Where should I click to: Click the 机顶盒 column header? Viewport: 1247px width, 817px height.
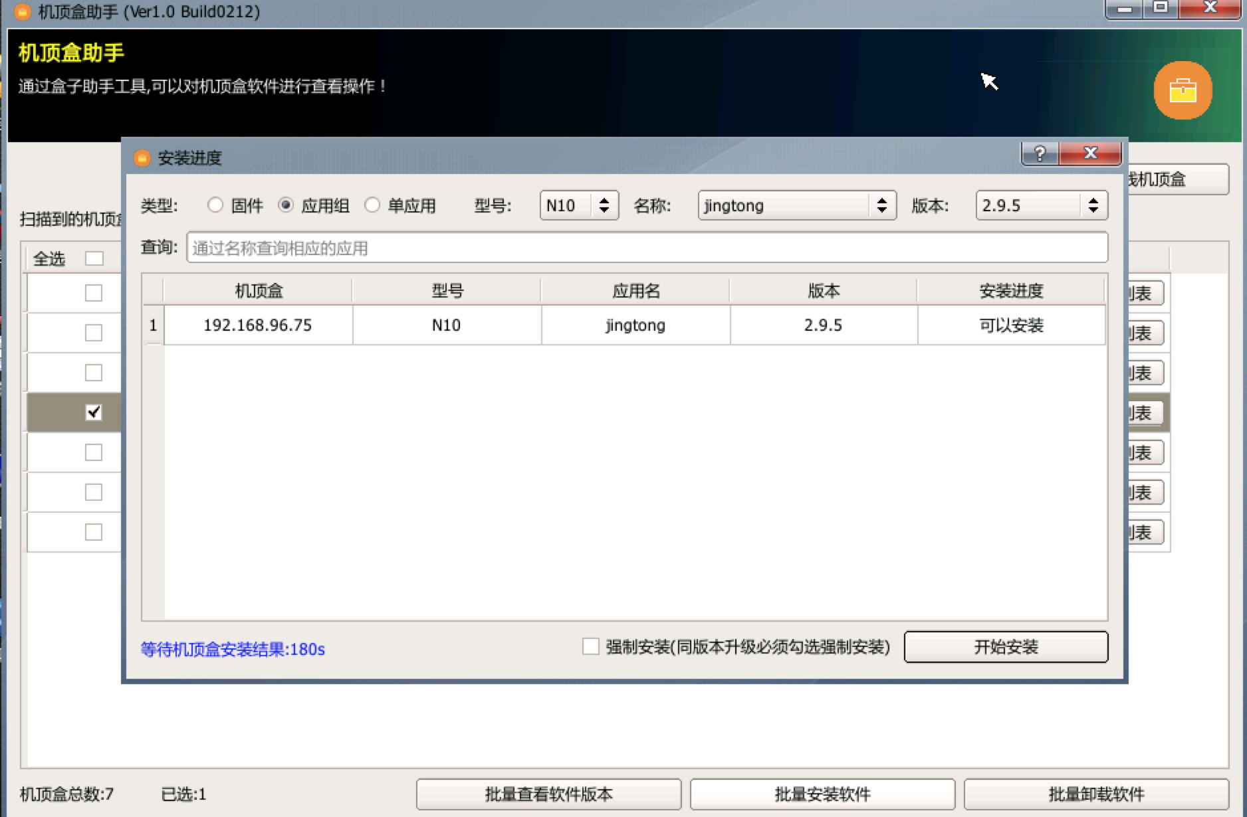point(259,291)
